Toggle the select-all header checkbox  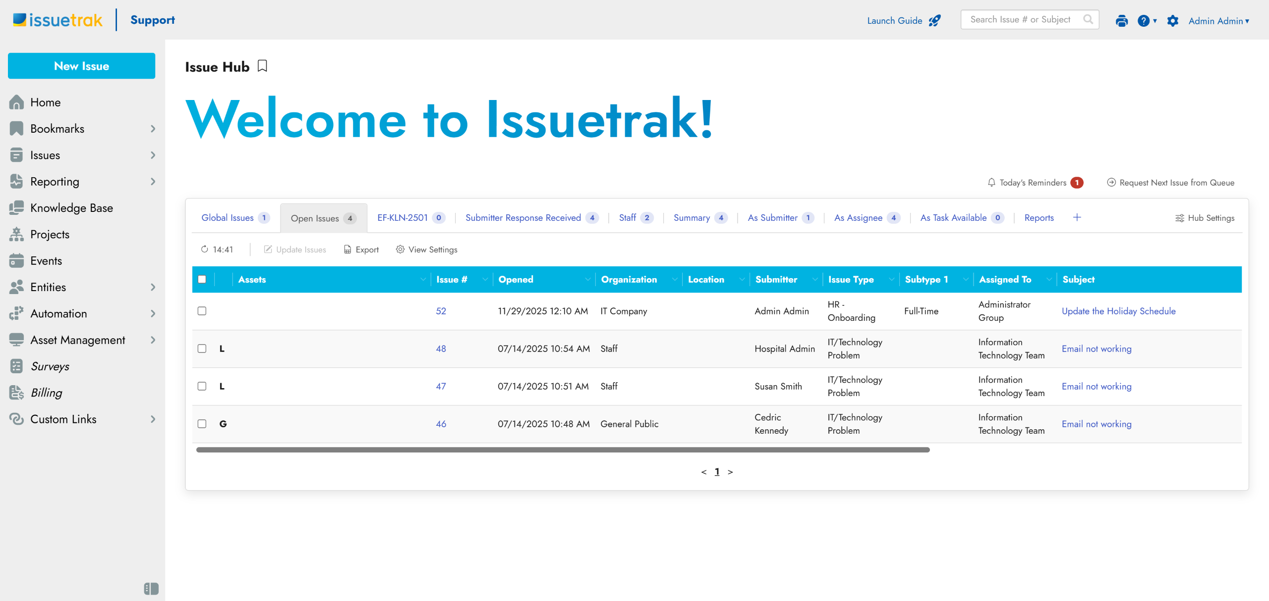[202, 279]
